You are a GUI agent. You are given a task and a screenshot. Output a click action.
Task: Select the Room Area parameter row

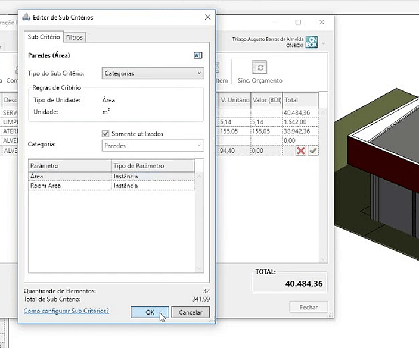(111, 186)
